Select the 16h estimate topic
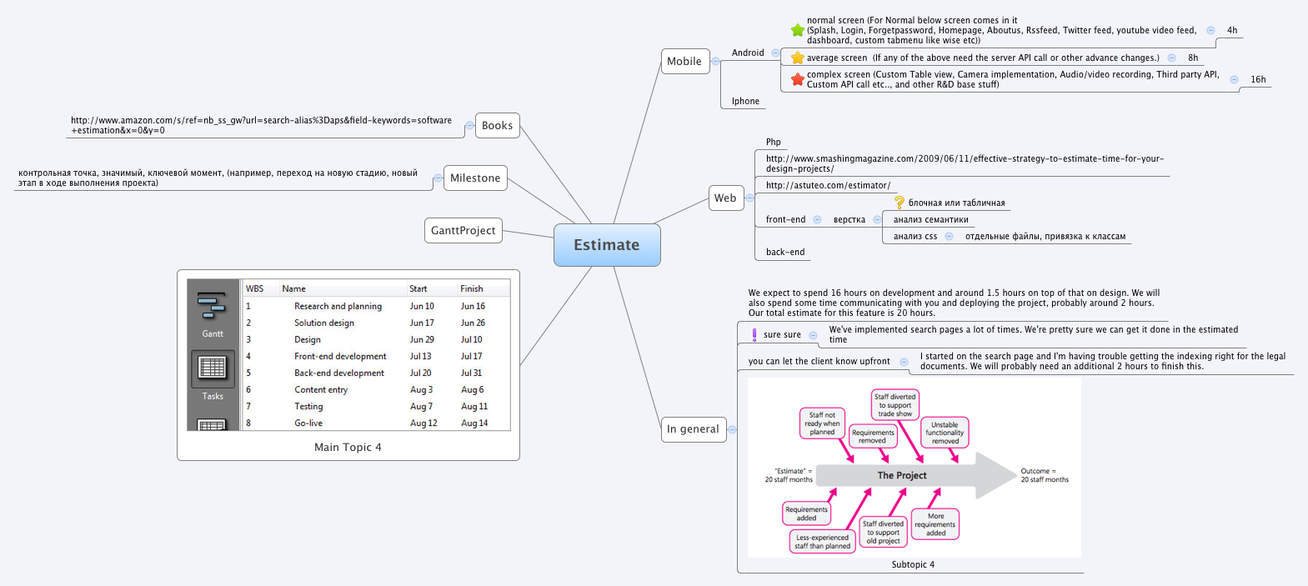This screenshot has width=1308, height=586. 1258,79
